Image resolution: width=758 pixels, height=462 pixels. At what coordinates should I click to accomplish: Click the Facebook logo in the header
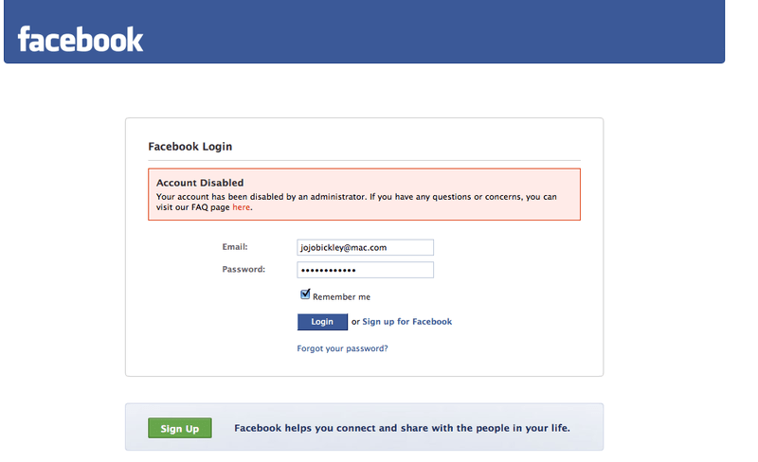81,39
